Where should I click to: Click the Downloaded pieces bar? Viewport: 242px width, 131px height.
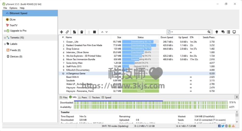151,102
